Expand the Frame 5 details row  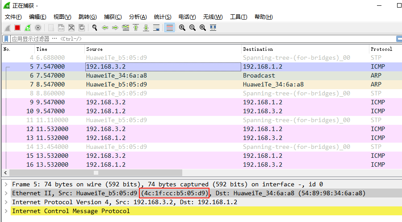(6, 184)
